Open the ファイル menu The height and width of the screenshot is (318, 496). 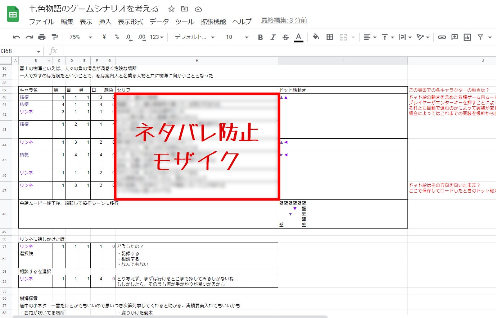coord(41,22)
